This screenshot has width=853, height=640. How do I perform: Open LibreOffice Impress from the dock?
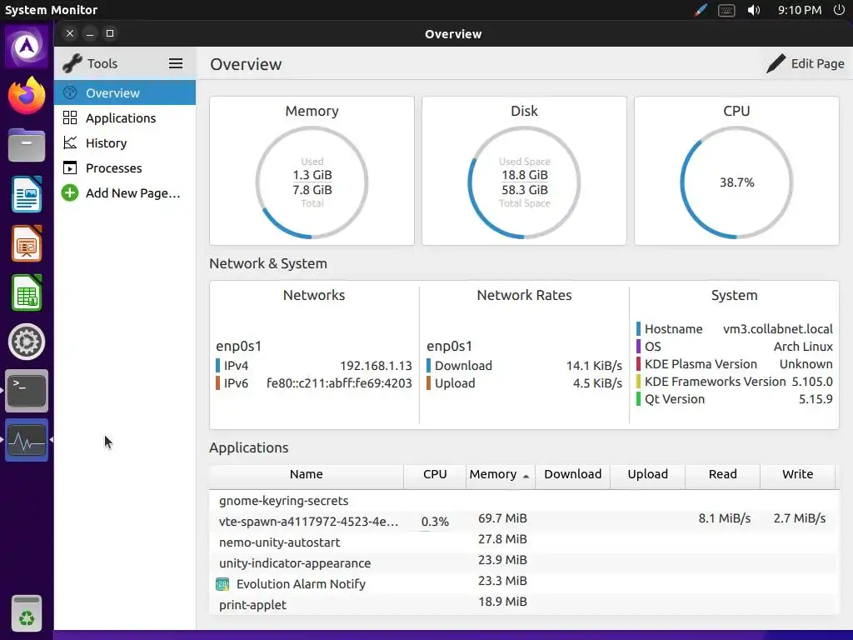pyautogui.click(x=27, y=243)
